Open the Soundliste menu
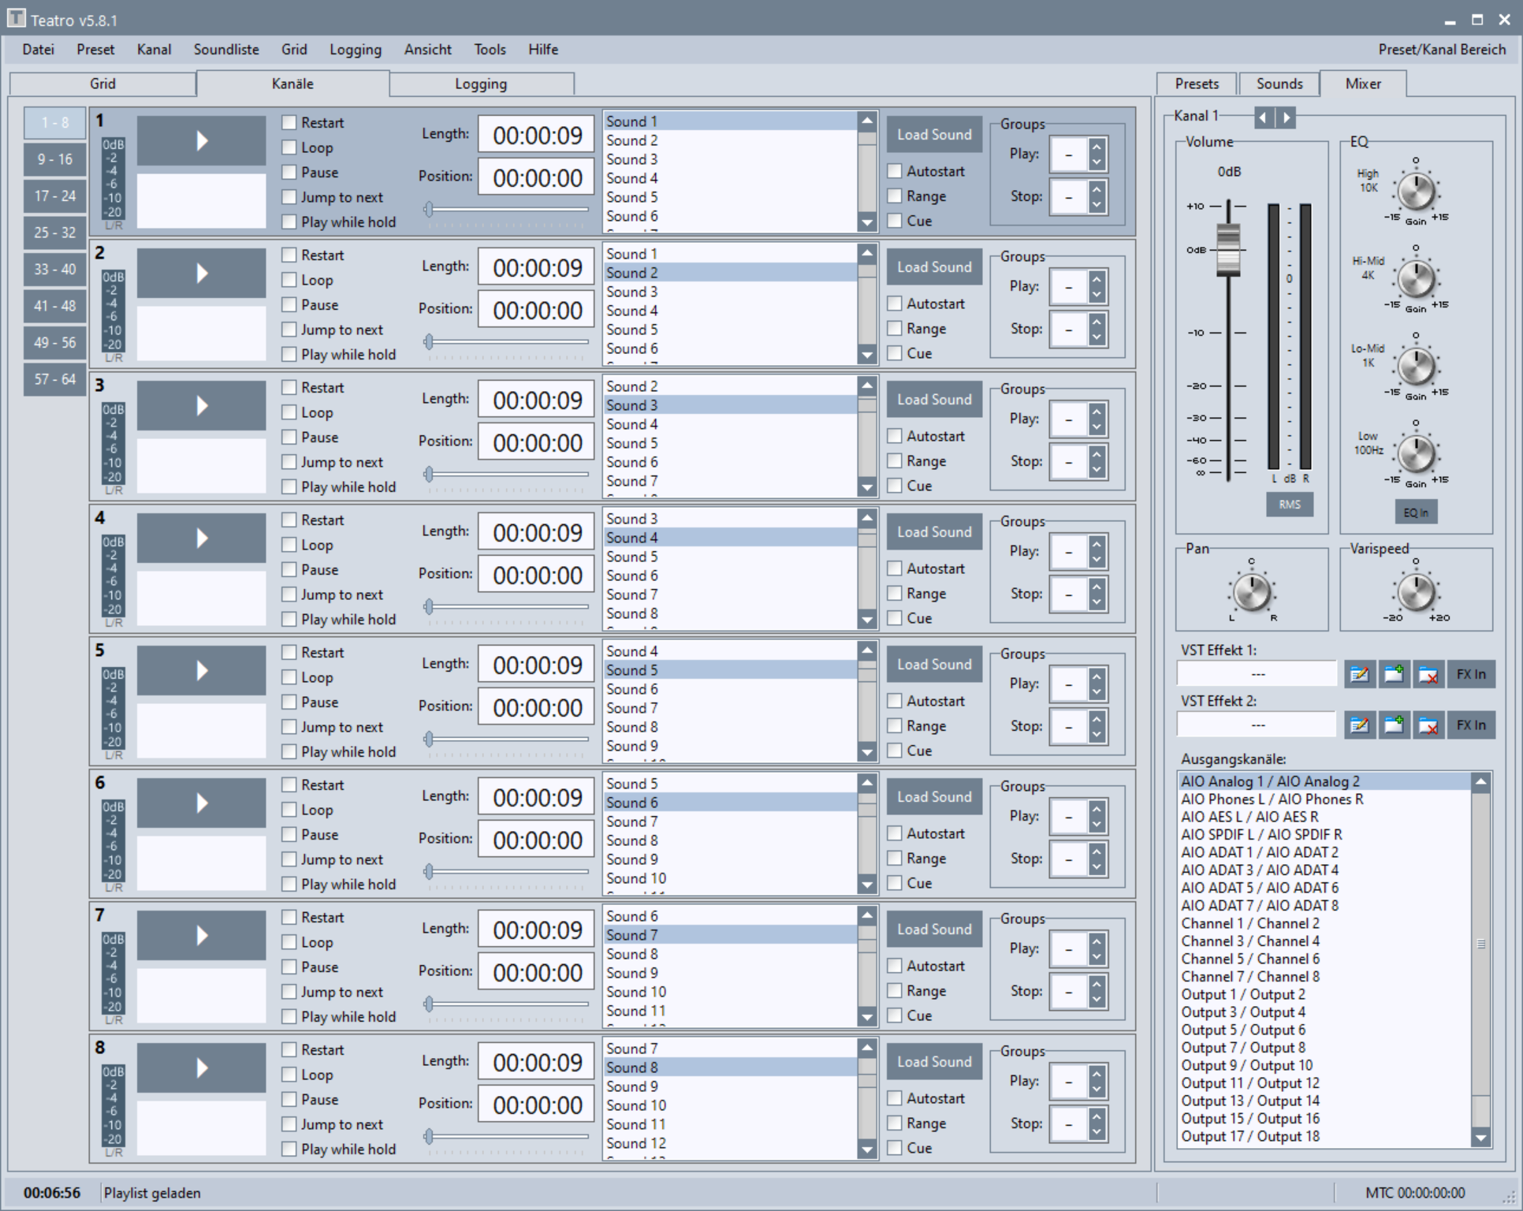This screenshot has width=1523, height=1211. [x=226, y=50]
